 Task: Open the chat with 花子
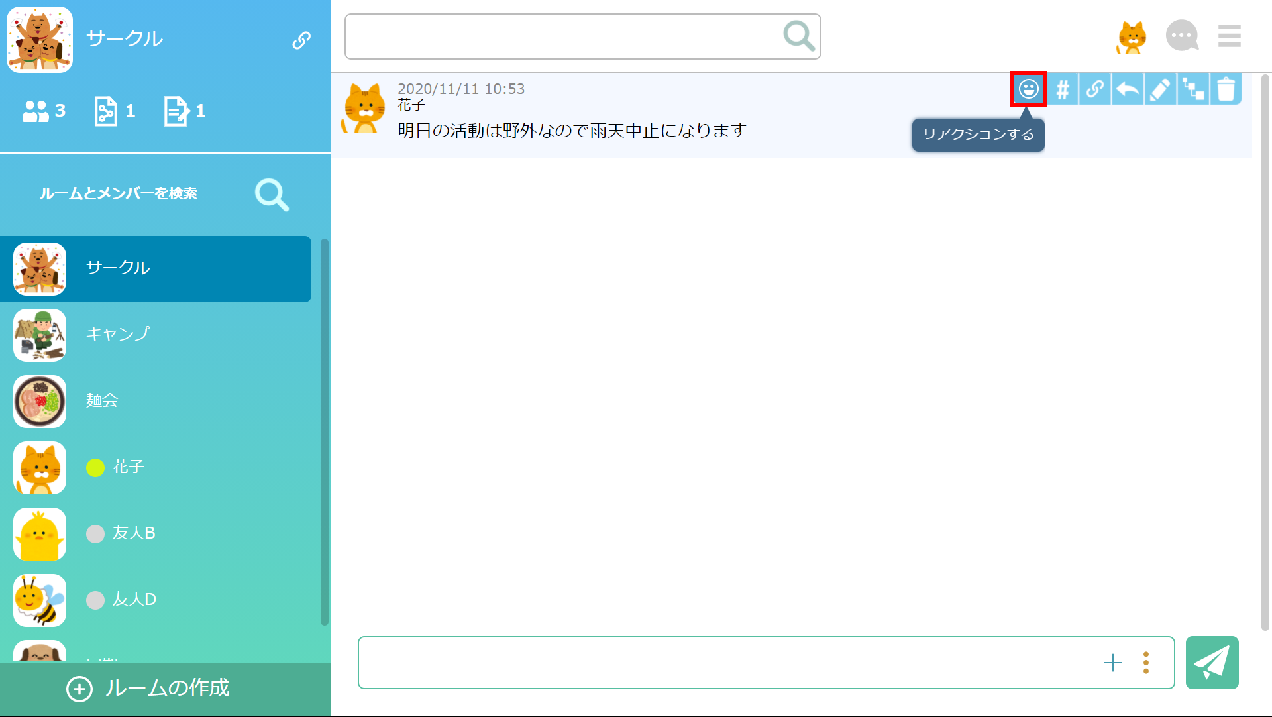[x=156, y=468]
